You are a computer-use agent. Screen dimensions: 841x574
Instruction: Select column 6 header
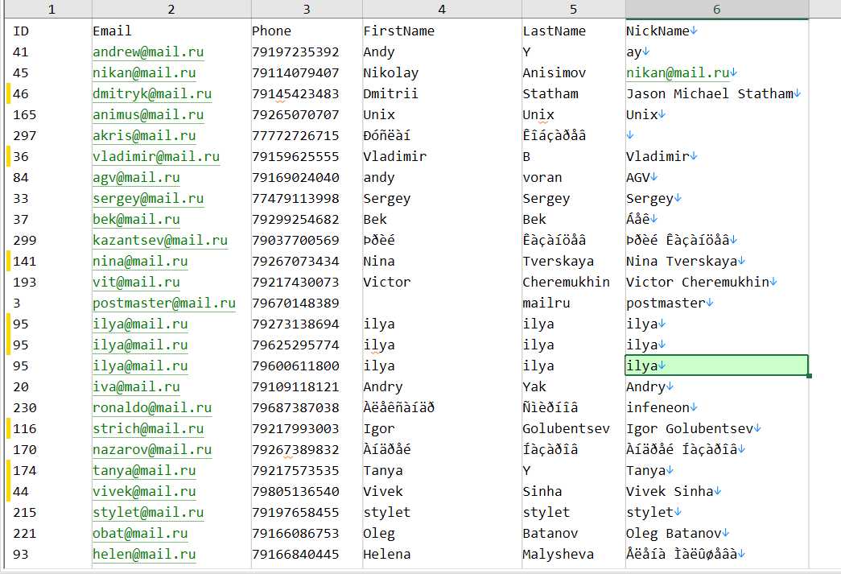[716, 9]
